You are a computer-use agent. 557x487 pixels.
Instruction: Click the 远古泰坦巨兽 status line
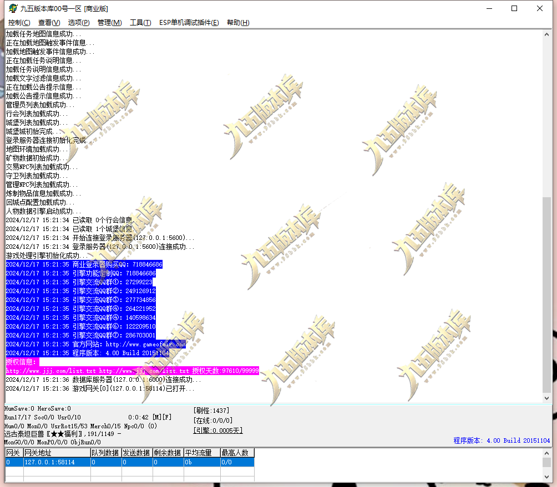pyautogui.click(x=63, y=434)
